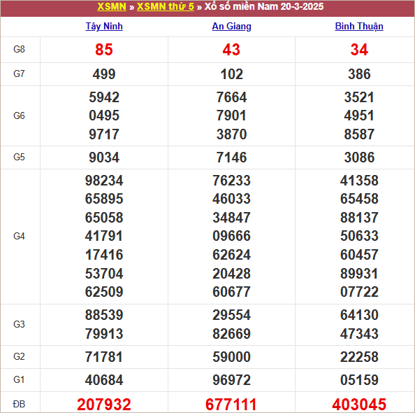
Task: Click the G5 row label
Action: pos(19,157)
